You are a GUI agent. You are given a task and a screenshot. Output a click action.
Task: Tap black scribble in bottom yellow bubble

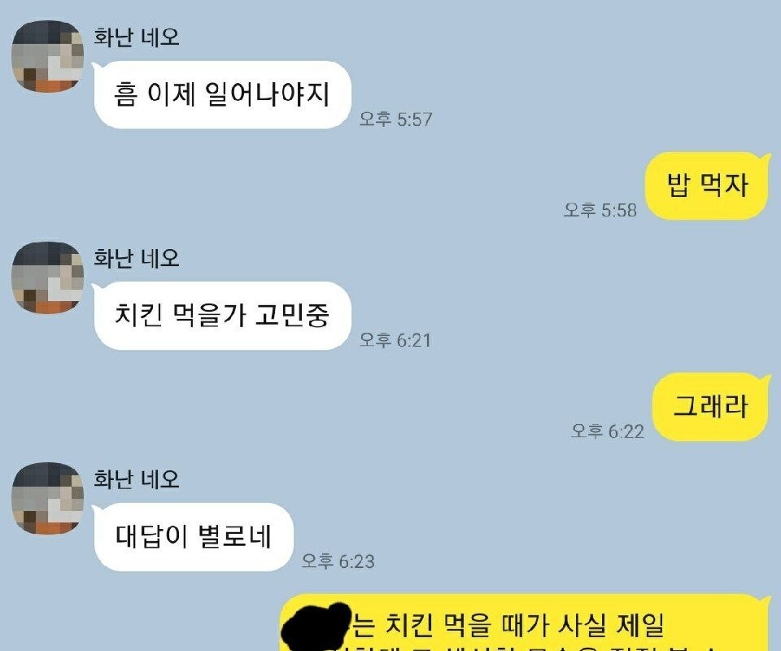click(316, 627)
